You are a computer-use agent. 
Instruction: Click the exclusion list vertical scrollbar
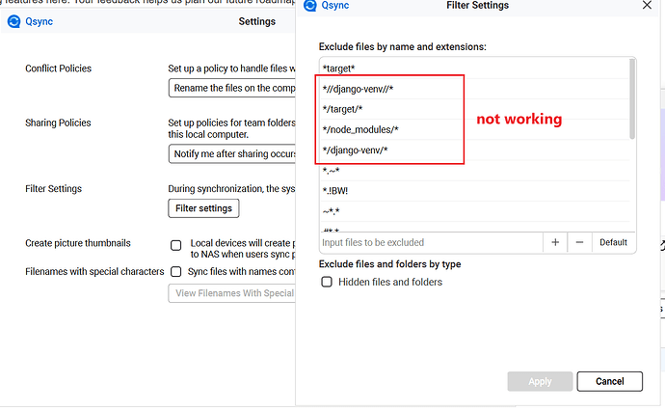click(632, 96)
